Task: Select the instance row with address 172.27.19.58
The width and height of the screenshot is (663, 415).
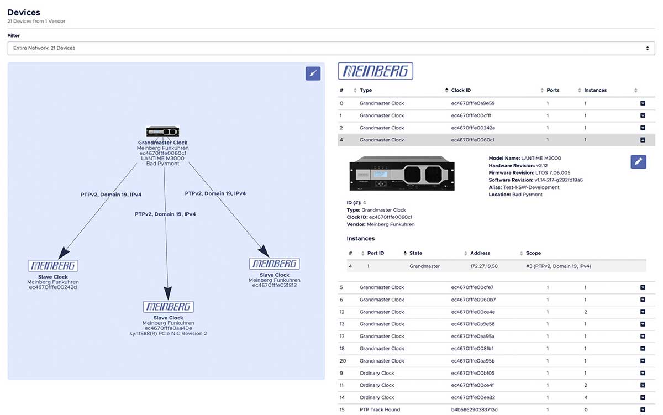Action: click(483, 266)
